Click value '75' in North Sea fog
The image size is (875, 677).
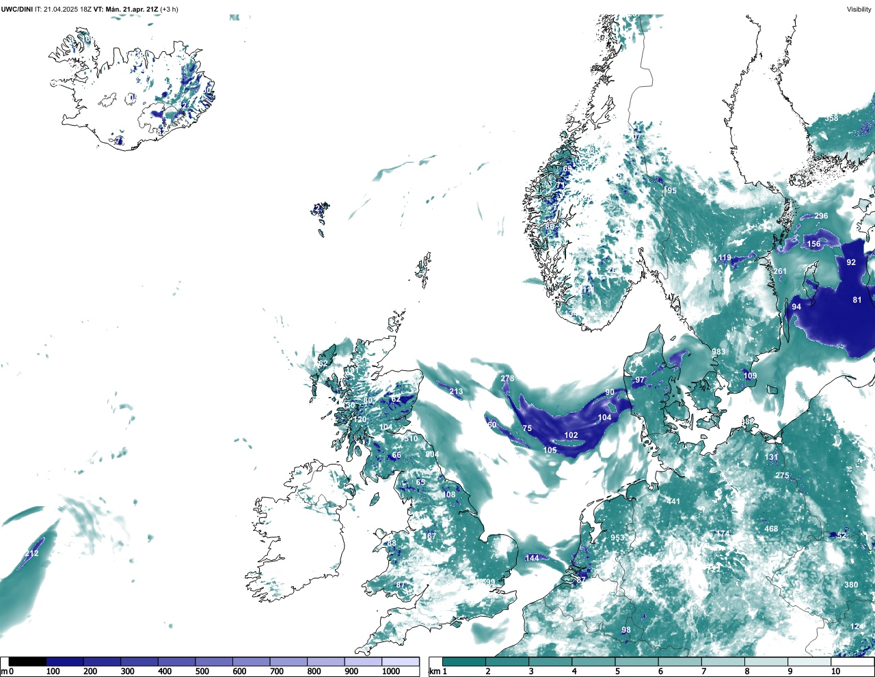[527, 428]
